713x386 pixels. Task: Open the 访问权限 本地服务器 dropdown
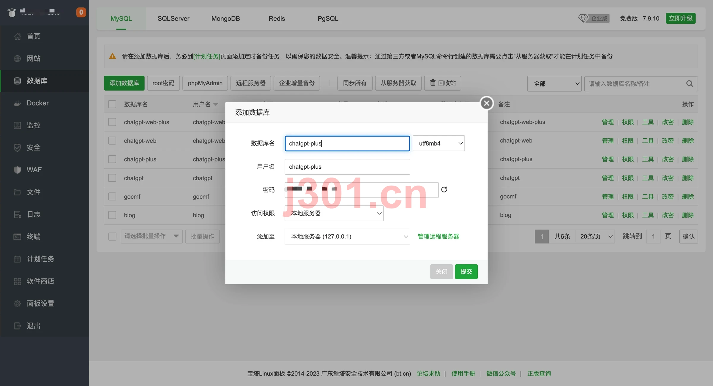[334, 213]
